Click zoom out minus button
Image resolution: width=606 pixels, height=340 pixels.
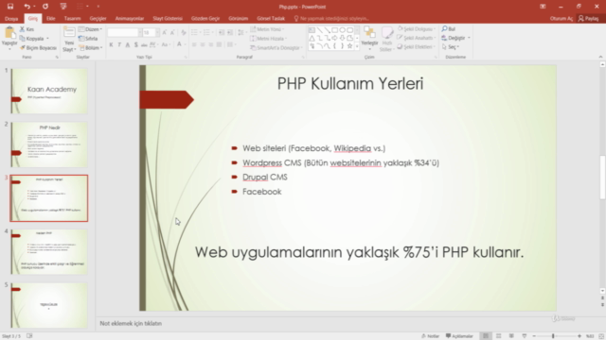point(534,336)
